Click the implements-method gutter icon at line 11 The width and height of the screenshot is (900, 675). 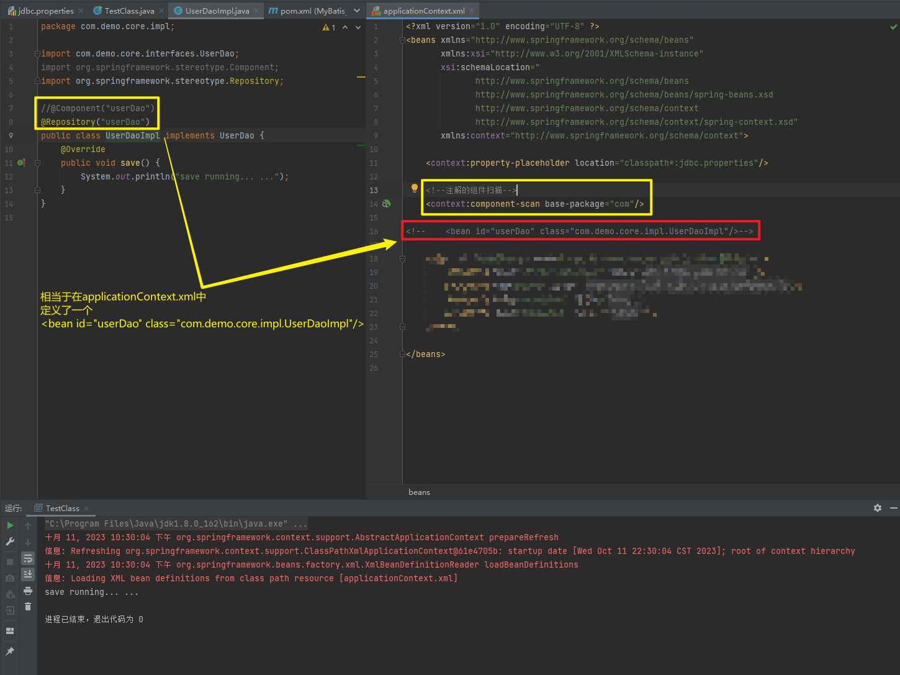coord(21,163)
